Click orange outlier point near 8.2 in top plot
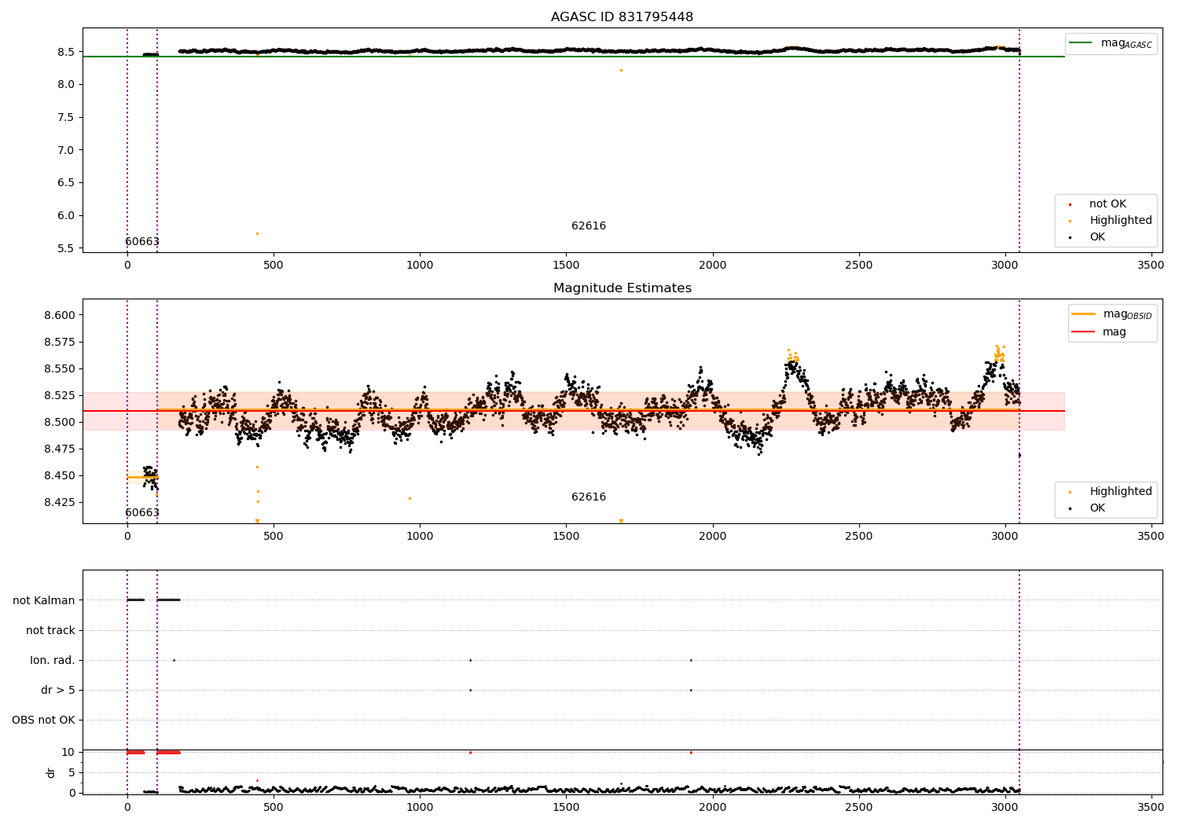This screenshot has height=825, width=1179. (621, 70)
